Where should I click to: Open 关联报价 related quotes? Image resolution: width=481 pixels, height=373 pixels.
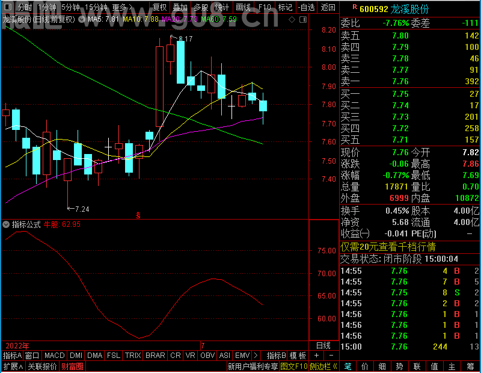(x=42, y=366)
